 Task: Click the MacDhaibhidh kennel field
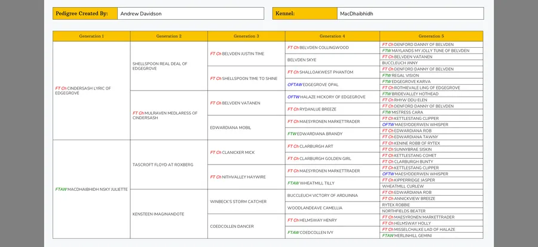click(x=409, y=13)
